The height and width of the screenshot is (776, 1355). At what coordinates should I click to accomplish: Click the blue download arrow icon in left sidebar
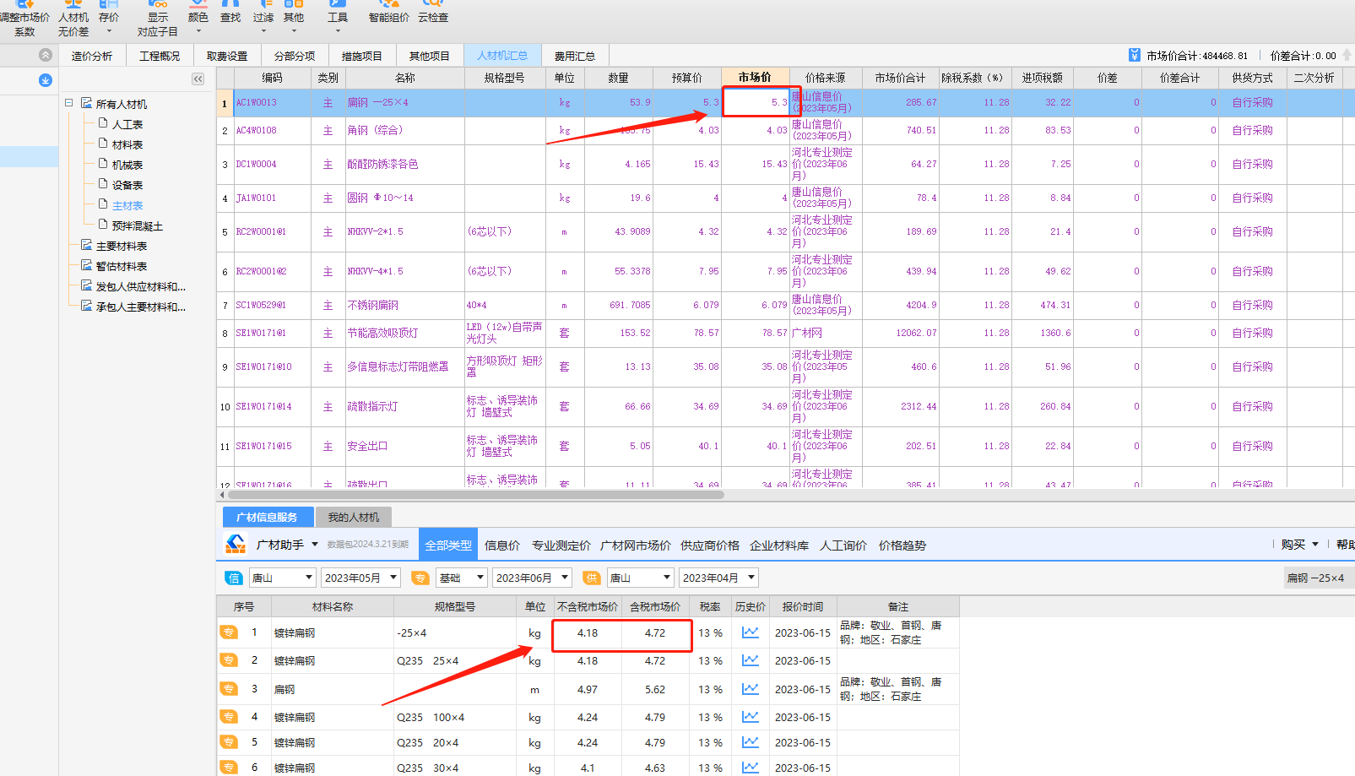[x=46, y=80]
